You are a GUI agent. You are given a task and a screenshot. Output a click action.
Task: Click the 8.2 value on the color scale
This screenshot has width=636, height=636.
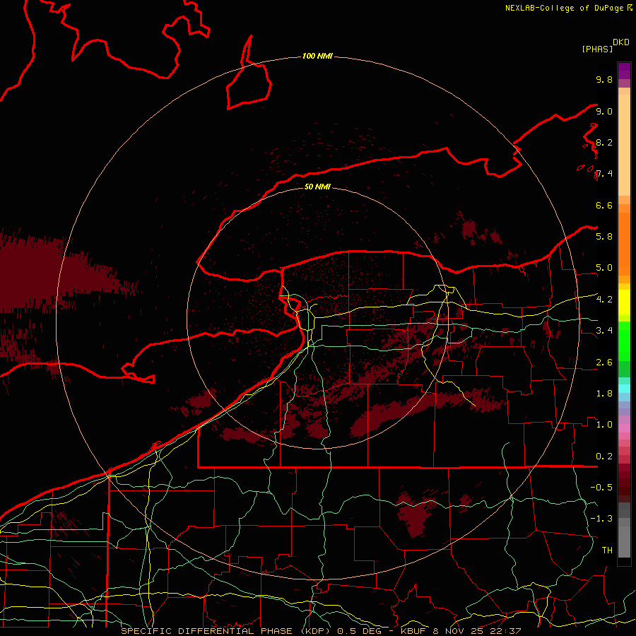pyautogui.click(x=604, y=143)
